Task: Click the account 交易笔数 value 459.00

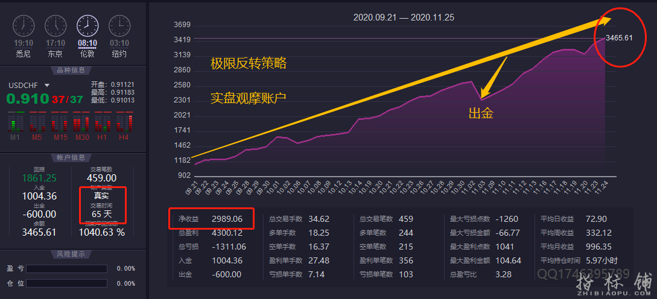Action: pyautogui.click(x=102, y=178)
